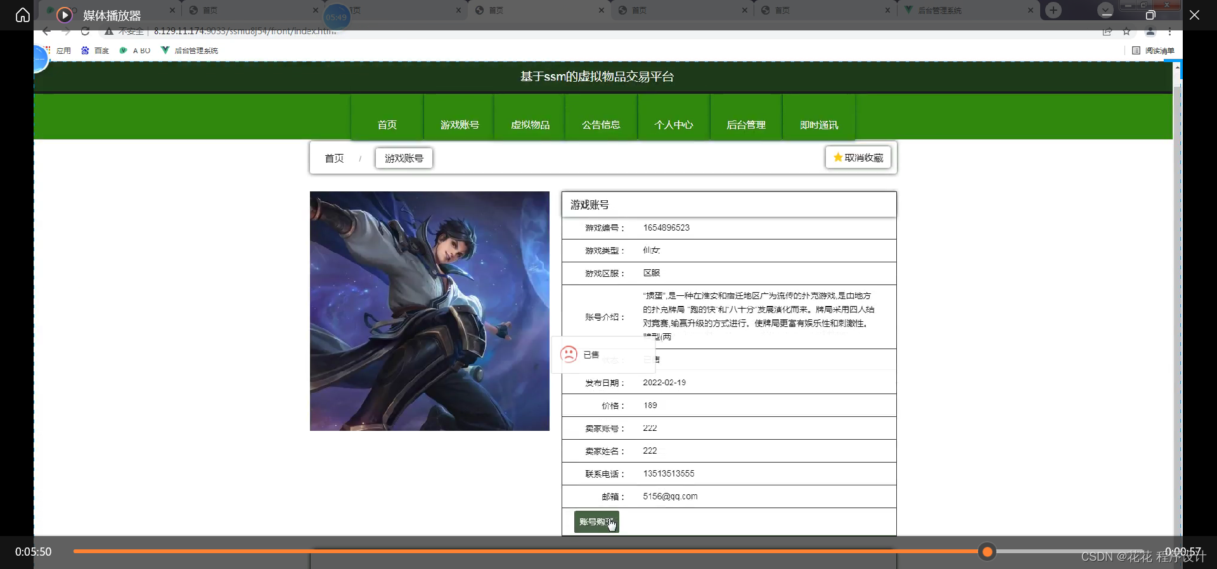
Task: Click the share page icon in address bar
Action: click(x=1107, y=32)
